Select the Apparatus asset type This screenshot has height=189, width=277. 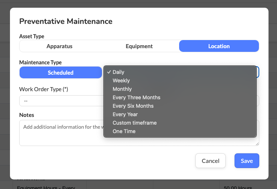[59, 46]
